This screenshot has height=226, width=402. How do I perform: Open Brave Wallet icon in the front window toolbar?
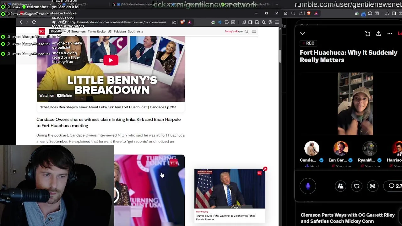click(x=257, y=22)
